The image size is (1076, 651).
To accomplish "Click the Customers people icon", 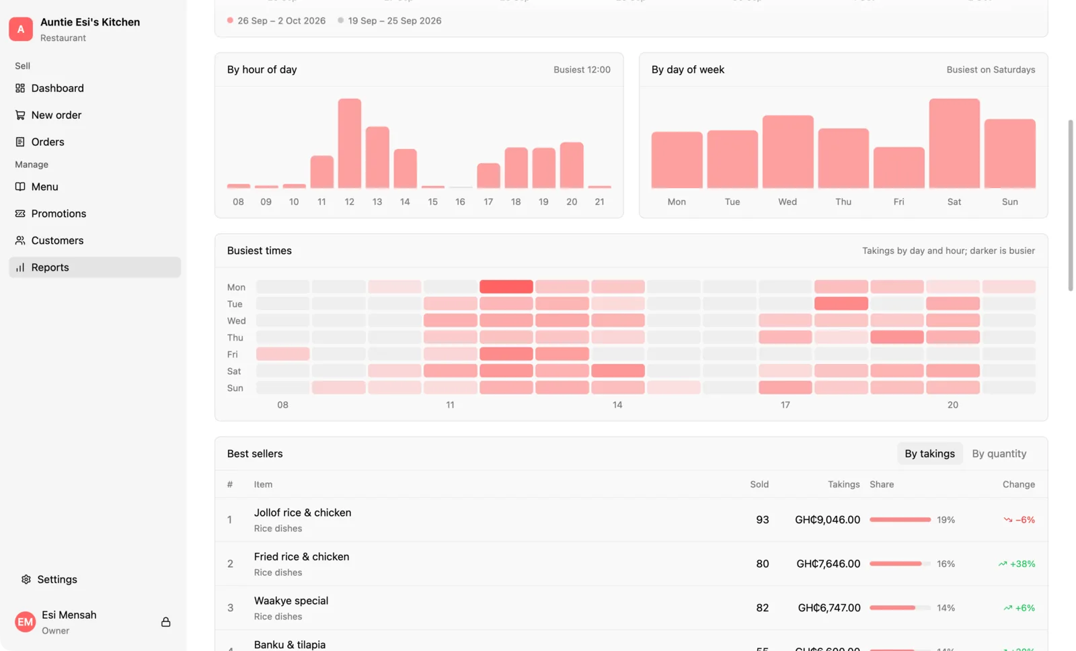I will 20,241.
